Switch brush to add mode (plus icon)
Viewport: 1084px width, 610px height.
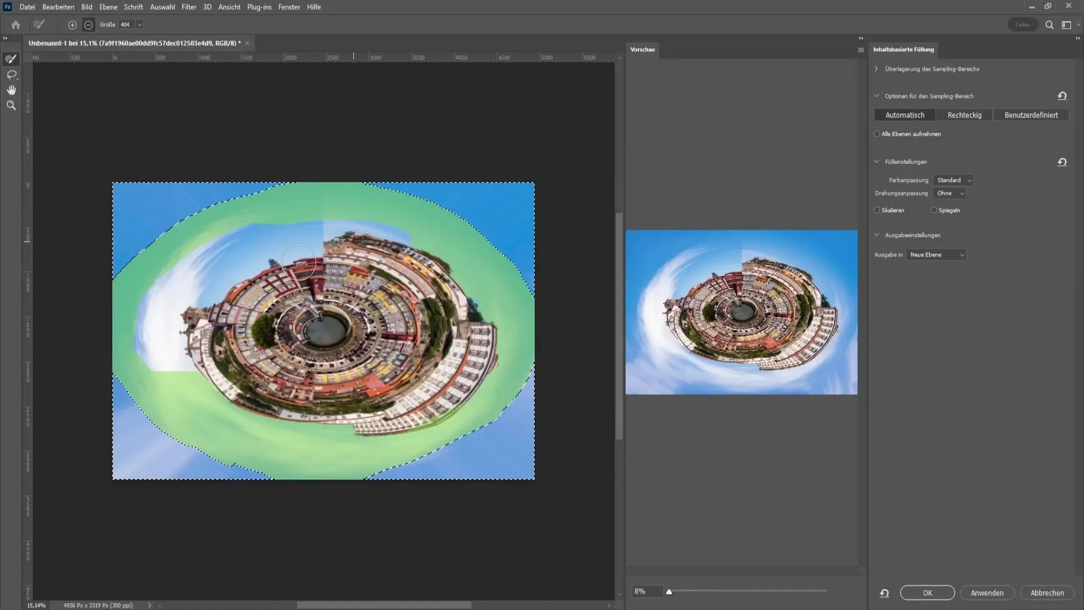pyautogui.click(x=72, y=25)
